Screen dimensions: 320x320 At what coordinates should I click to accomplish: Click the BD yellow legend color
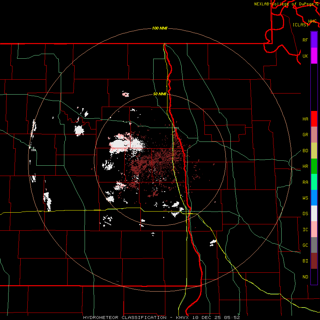tap(314, 151)
